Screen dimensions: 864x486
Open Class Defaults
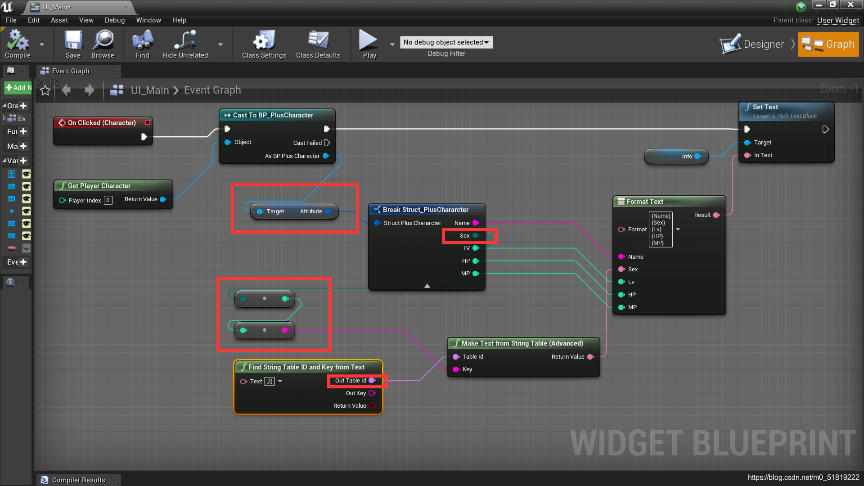(318, 43)
